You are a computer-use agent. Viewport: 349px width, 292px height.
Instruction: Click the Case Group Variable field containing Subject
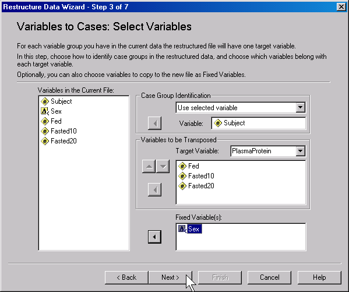pos(259,123)
